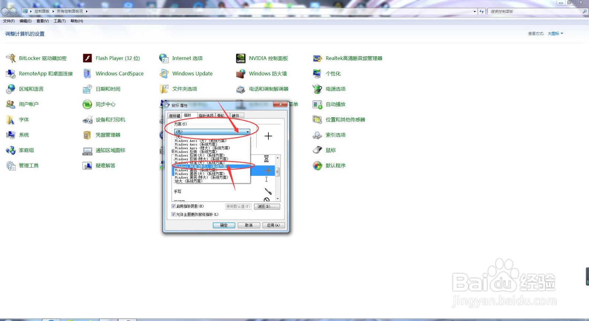
Task: Open 工具(T) menu
Action: (60, 21)
